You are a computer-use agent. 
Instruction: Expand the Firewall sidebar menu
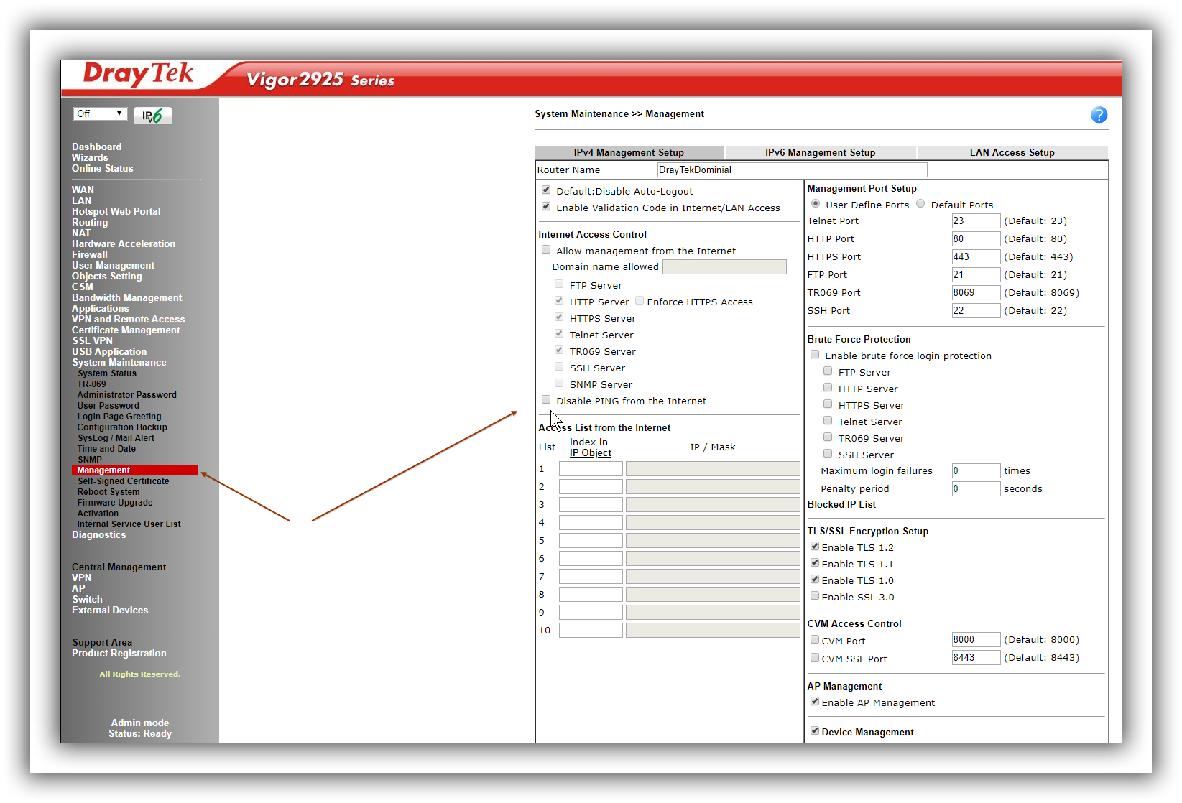[90, 255]
